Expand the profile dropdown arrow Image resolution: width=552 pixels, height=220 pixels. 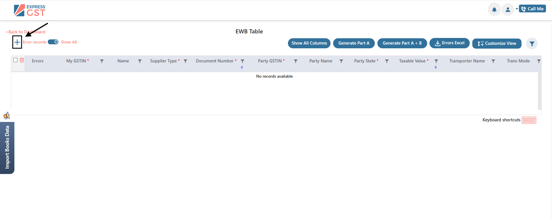click(x=517, y=9)
